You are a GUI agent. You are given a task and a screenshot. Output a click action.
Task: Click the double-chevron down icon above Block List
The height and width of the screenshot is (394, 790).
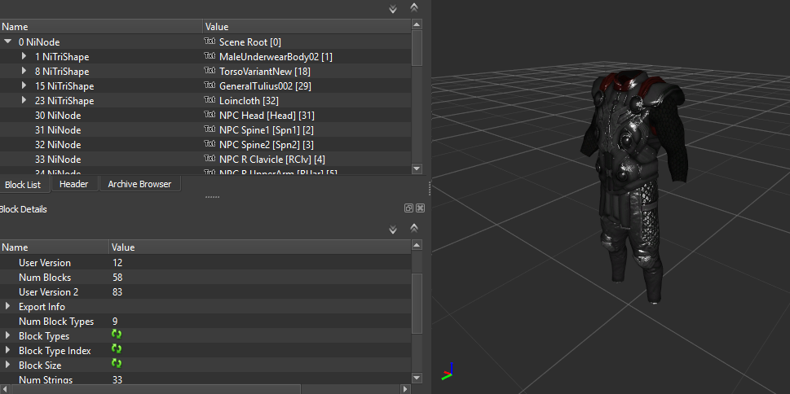tap(393, 9)
